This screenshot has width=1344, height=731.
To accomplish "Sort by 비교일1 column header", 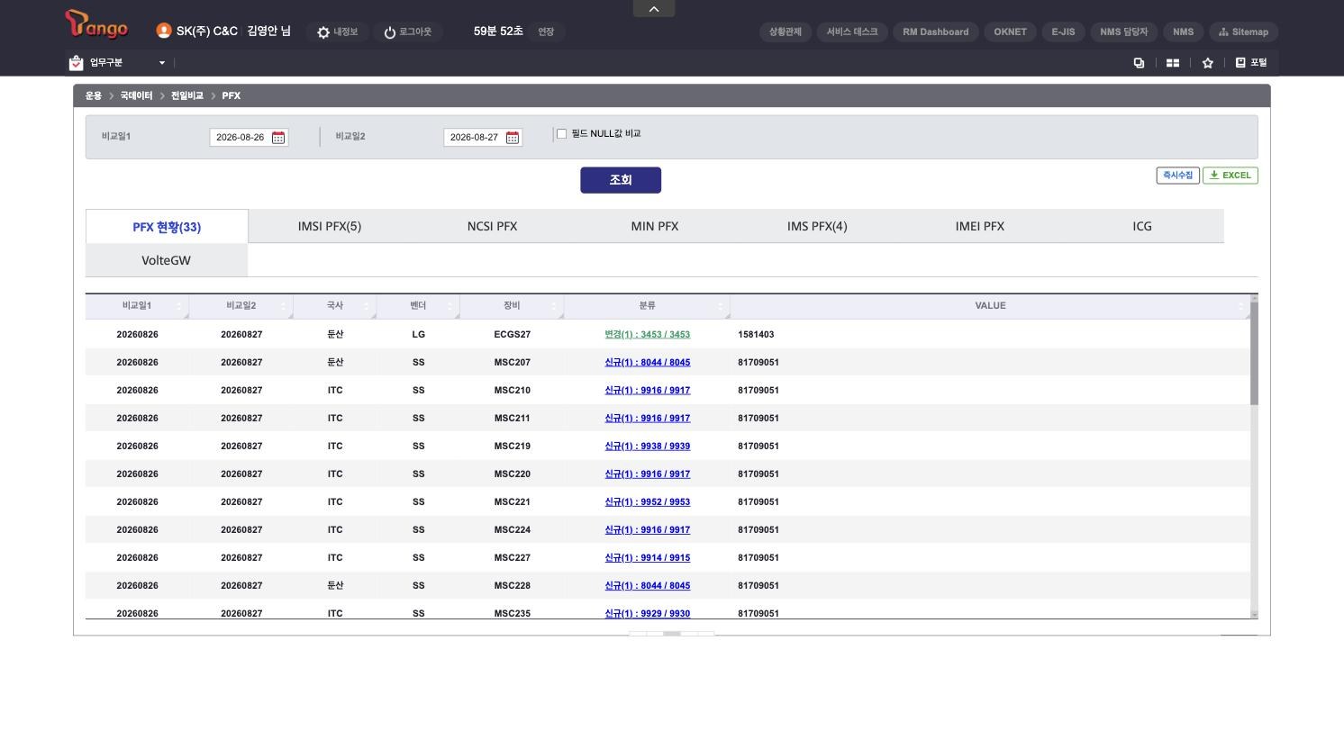I will pyautogui.click(x=137, y=306).
